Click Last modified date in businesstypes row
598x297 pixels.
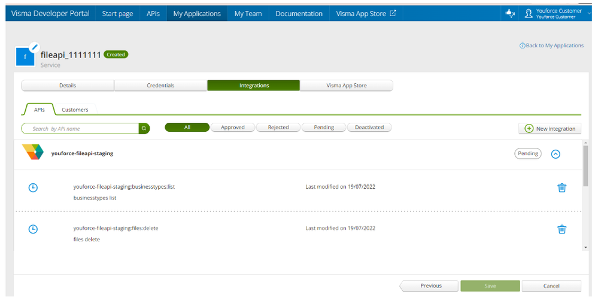tap(340, 187)
